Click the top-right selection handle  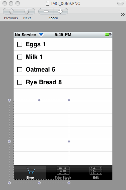tap(69, 100)
